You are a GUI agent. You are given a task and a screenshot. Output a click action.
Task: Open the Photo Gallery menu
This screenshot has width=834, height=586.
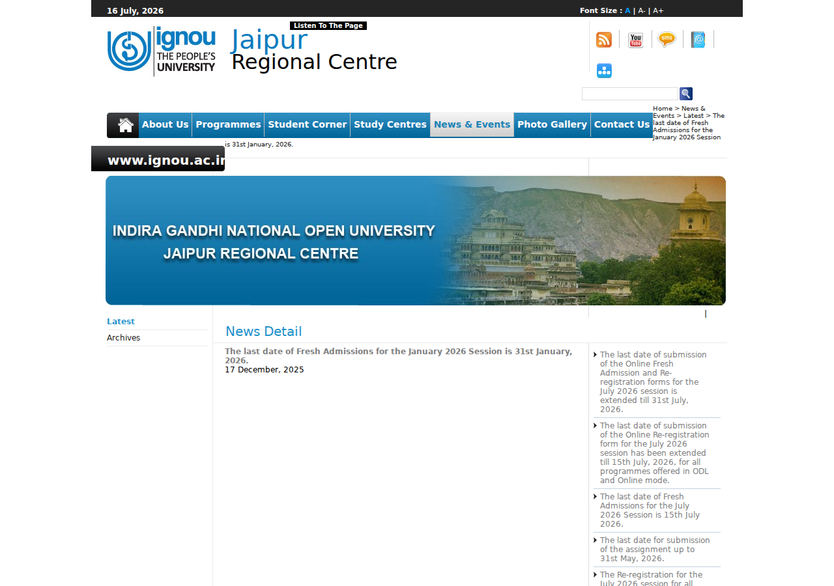click(x=553, y=125)
